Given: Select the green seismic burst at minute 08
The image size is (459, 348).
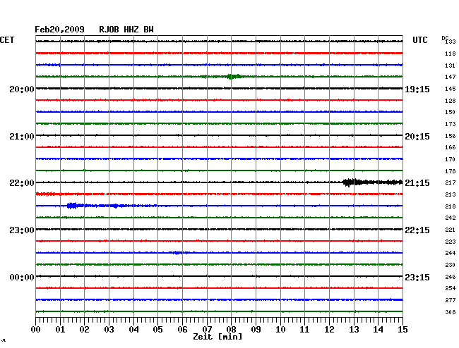Looking at the screenshot, I should 233,77.
